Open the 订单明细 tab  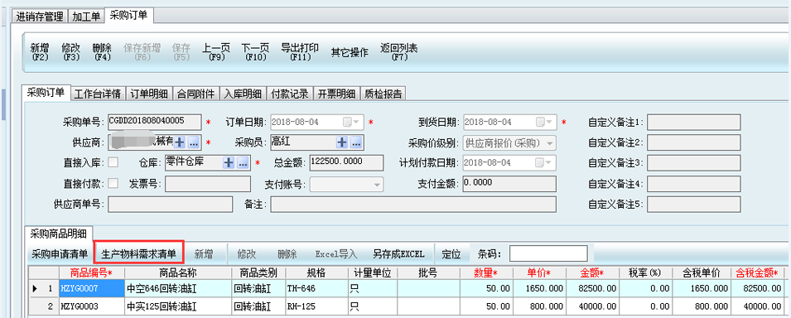click(149, 94)
